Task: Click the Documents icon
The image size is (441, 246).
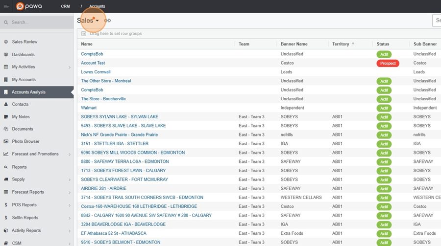Action: (x=6, y=129)
